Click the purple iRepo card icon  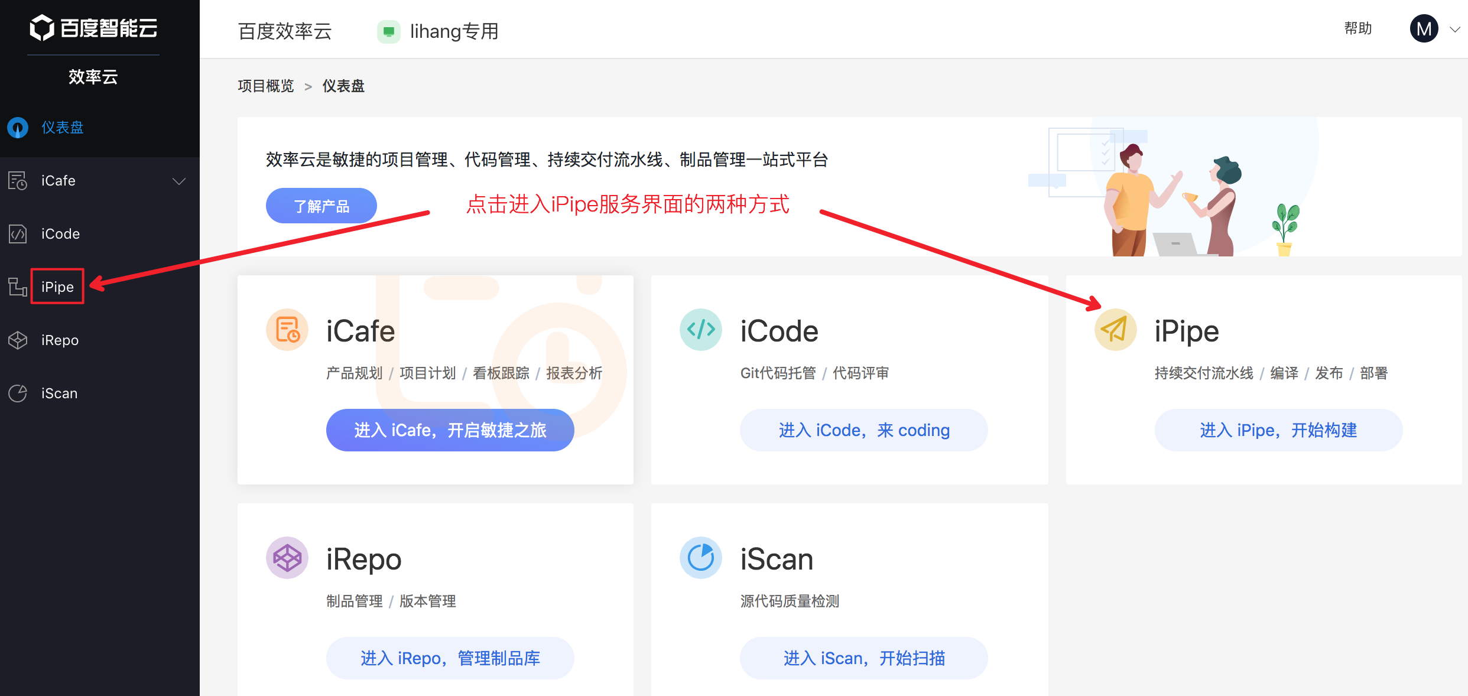click(x=287, y=558)
